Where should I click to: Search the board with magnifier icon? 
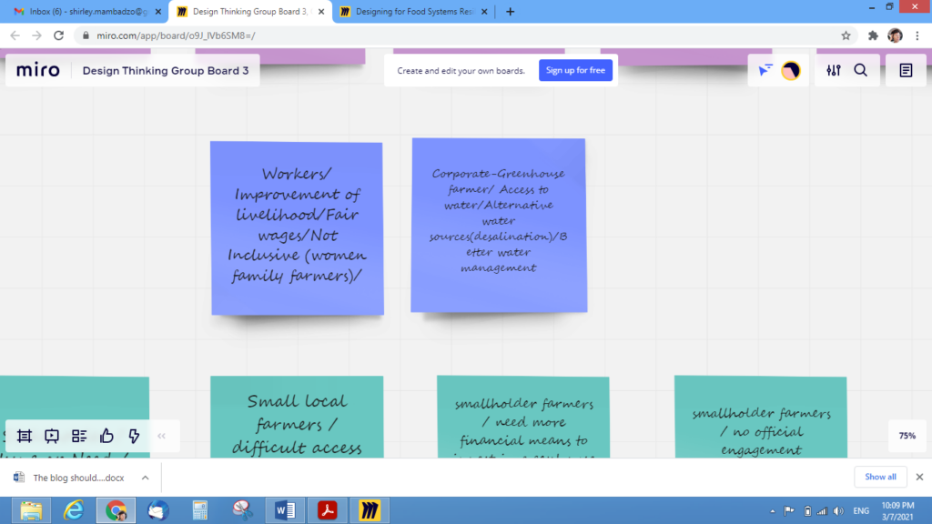pos(861,70)
